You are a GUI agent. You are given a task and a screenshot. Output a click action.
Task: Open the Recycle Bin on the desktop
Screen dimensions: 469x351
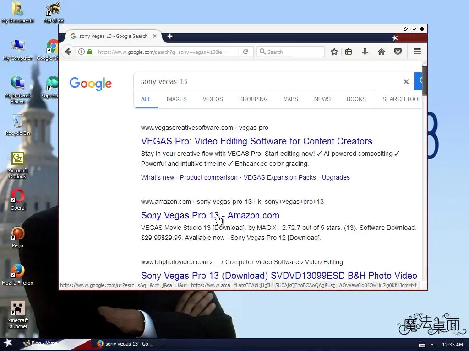[x=18, y=125]
